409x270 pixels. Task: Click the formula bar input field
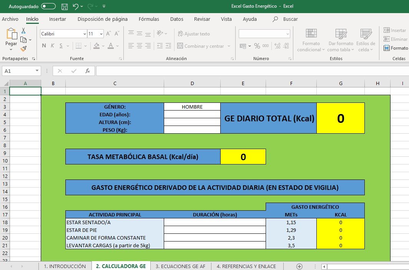pos(253,71)
